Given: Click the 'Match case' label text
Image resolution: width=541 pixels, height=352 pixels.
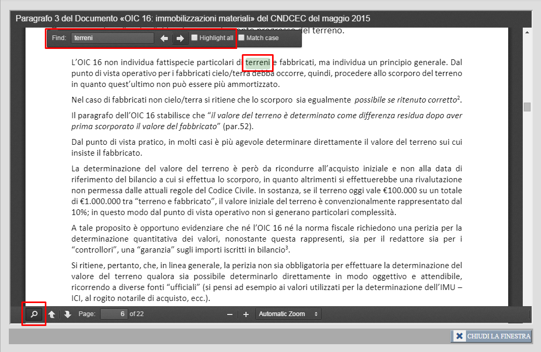Looking at the screenshot, I should click(262, 38).
